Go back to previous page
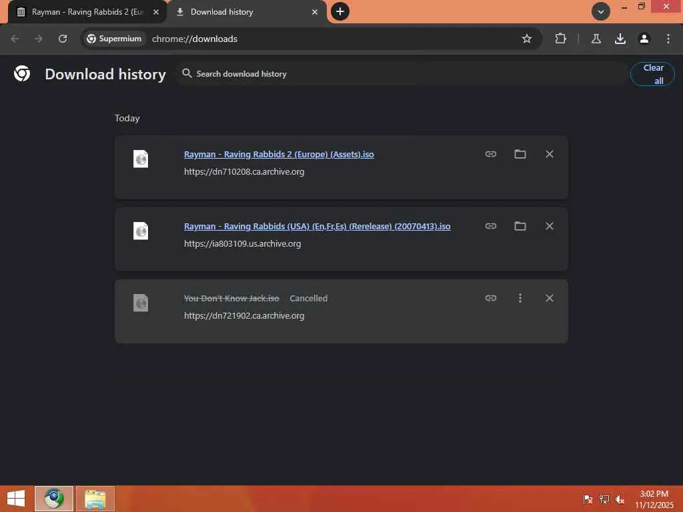The width and height of the screenshot is (683, 512). pos(15,39)
